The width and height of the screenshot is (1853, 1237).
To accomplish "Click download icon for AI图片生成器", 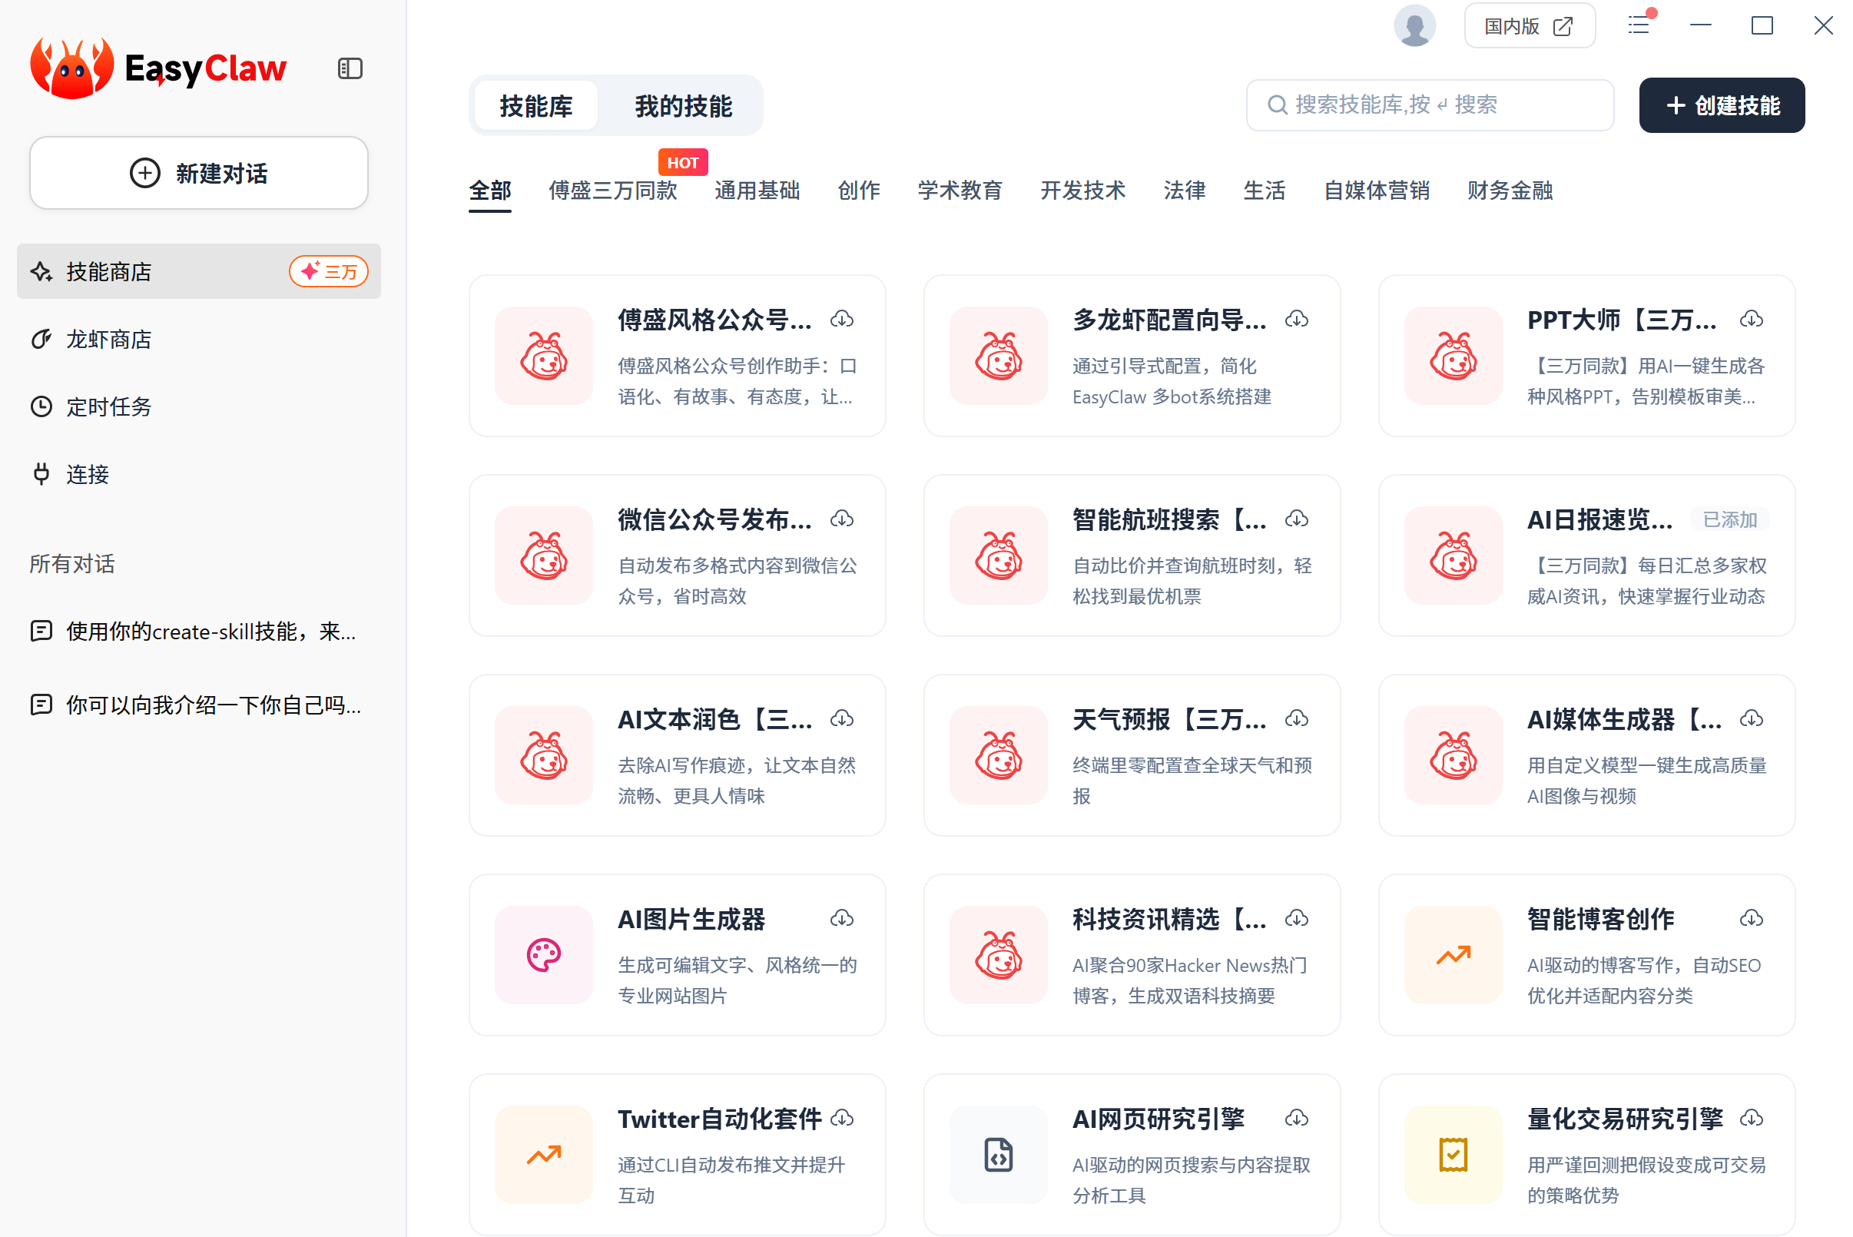I will [842, 918].
